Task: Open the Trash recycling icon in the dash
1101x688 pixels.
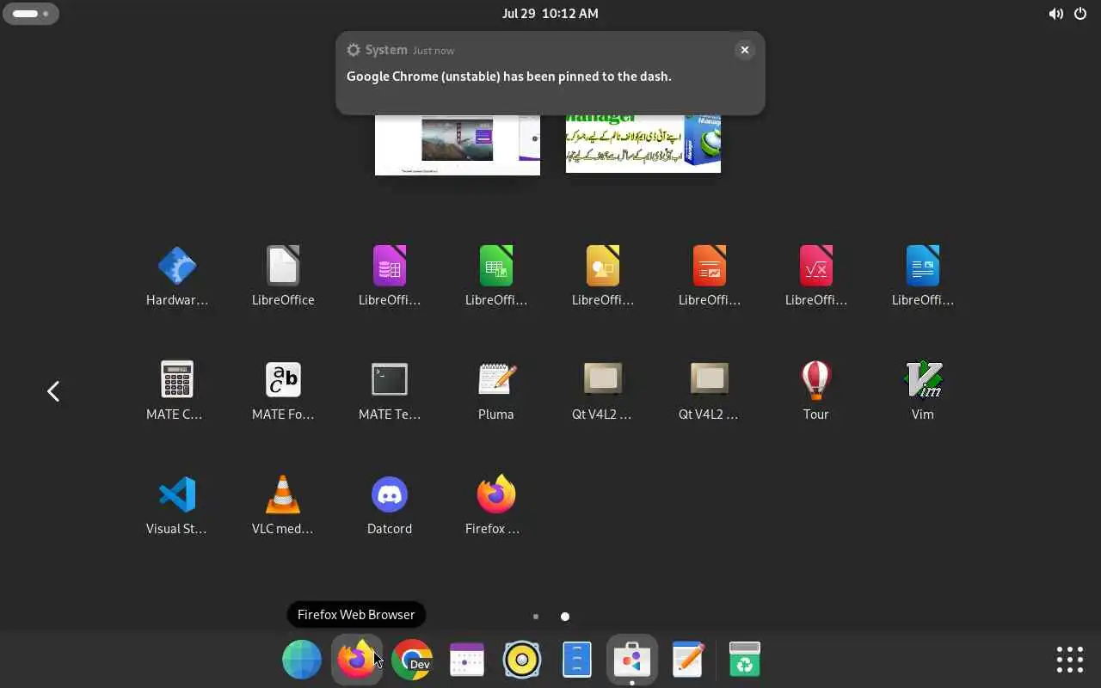Action: (744, 660)
